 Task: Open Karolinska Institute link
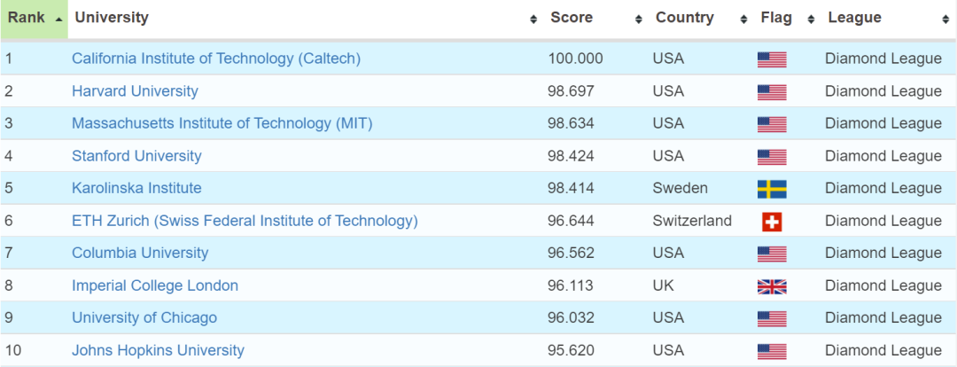(x=136, y=188)
